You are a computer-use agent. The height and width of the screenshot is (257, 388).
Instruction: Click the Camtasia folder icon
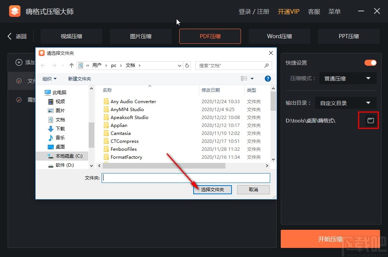pyautogui.click(x=106, y=133)
